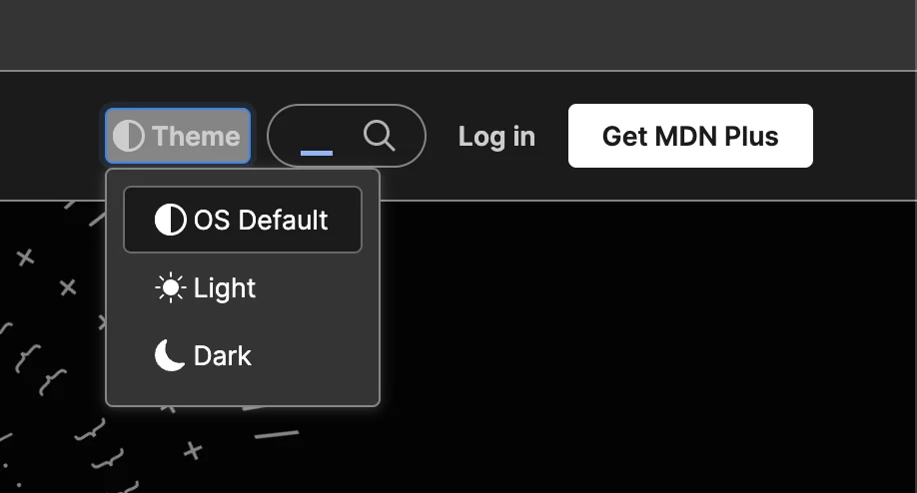917x493 pixels.
Task: Click the crescent moon icon
Action: pyautogui.click(x=170, y=355)
